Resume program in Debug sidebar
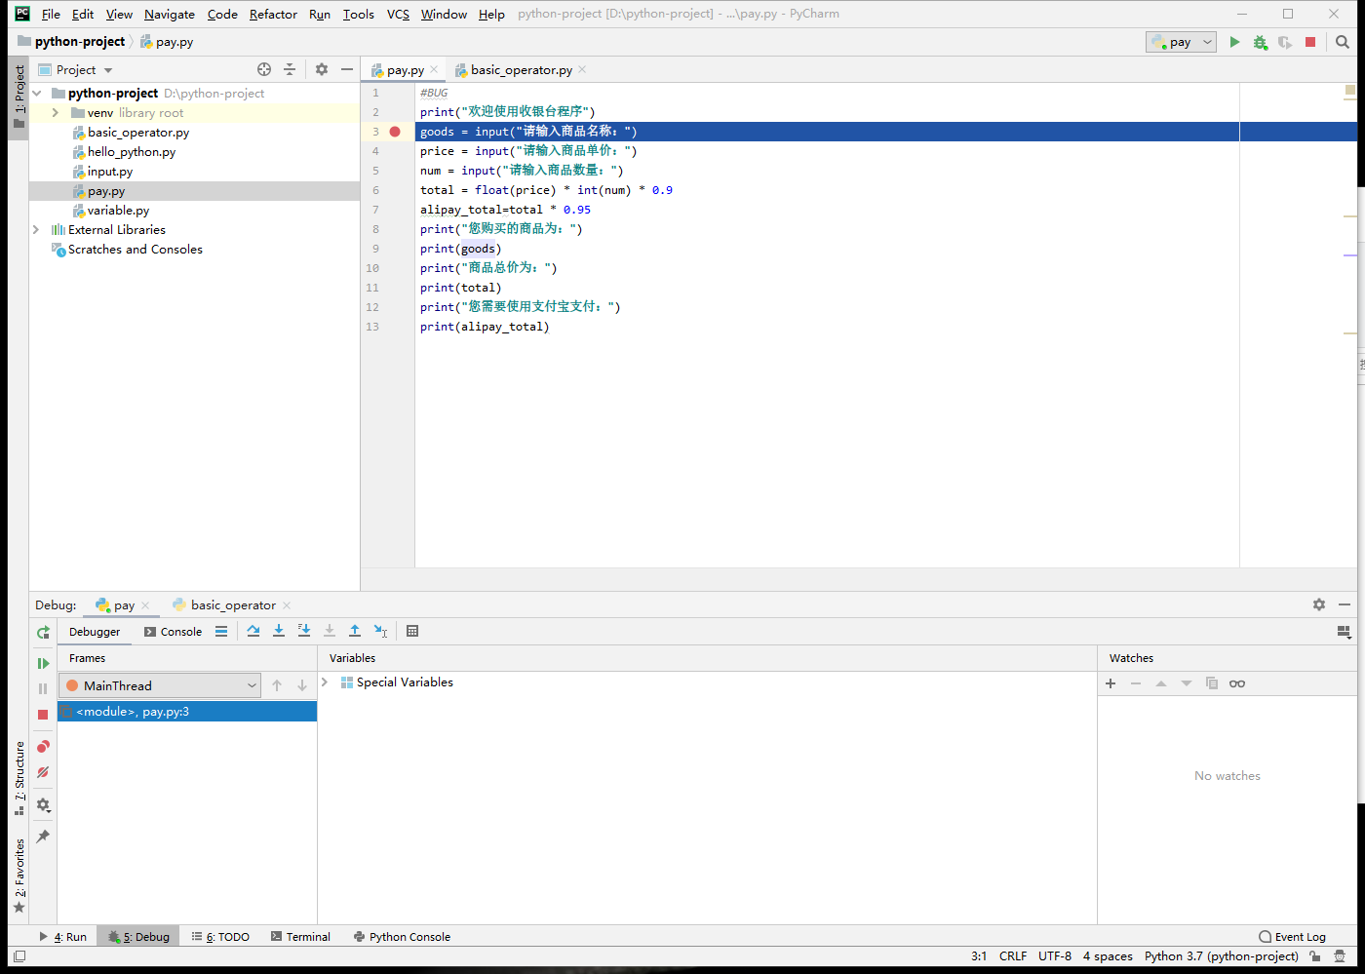This screenshot has height=974, width=1365. [43, 663]
